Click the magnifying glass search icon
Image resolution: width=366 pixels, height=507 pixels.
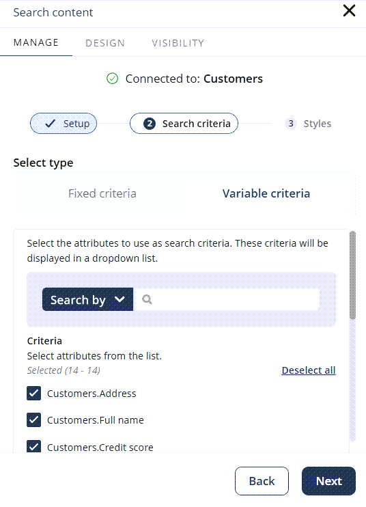click(147, 299)
